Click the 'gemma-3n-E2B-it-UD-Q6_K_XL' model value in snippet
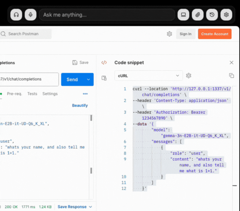240x211 pixels. click(194, 136)
